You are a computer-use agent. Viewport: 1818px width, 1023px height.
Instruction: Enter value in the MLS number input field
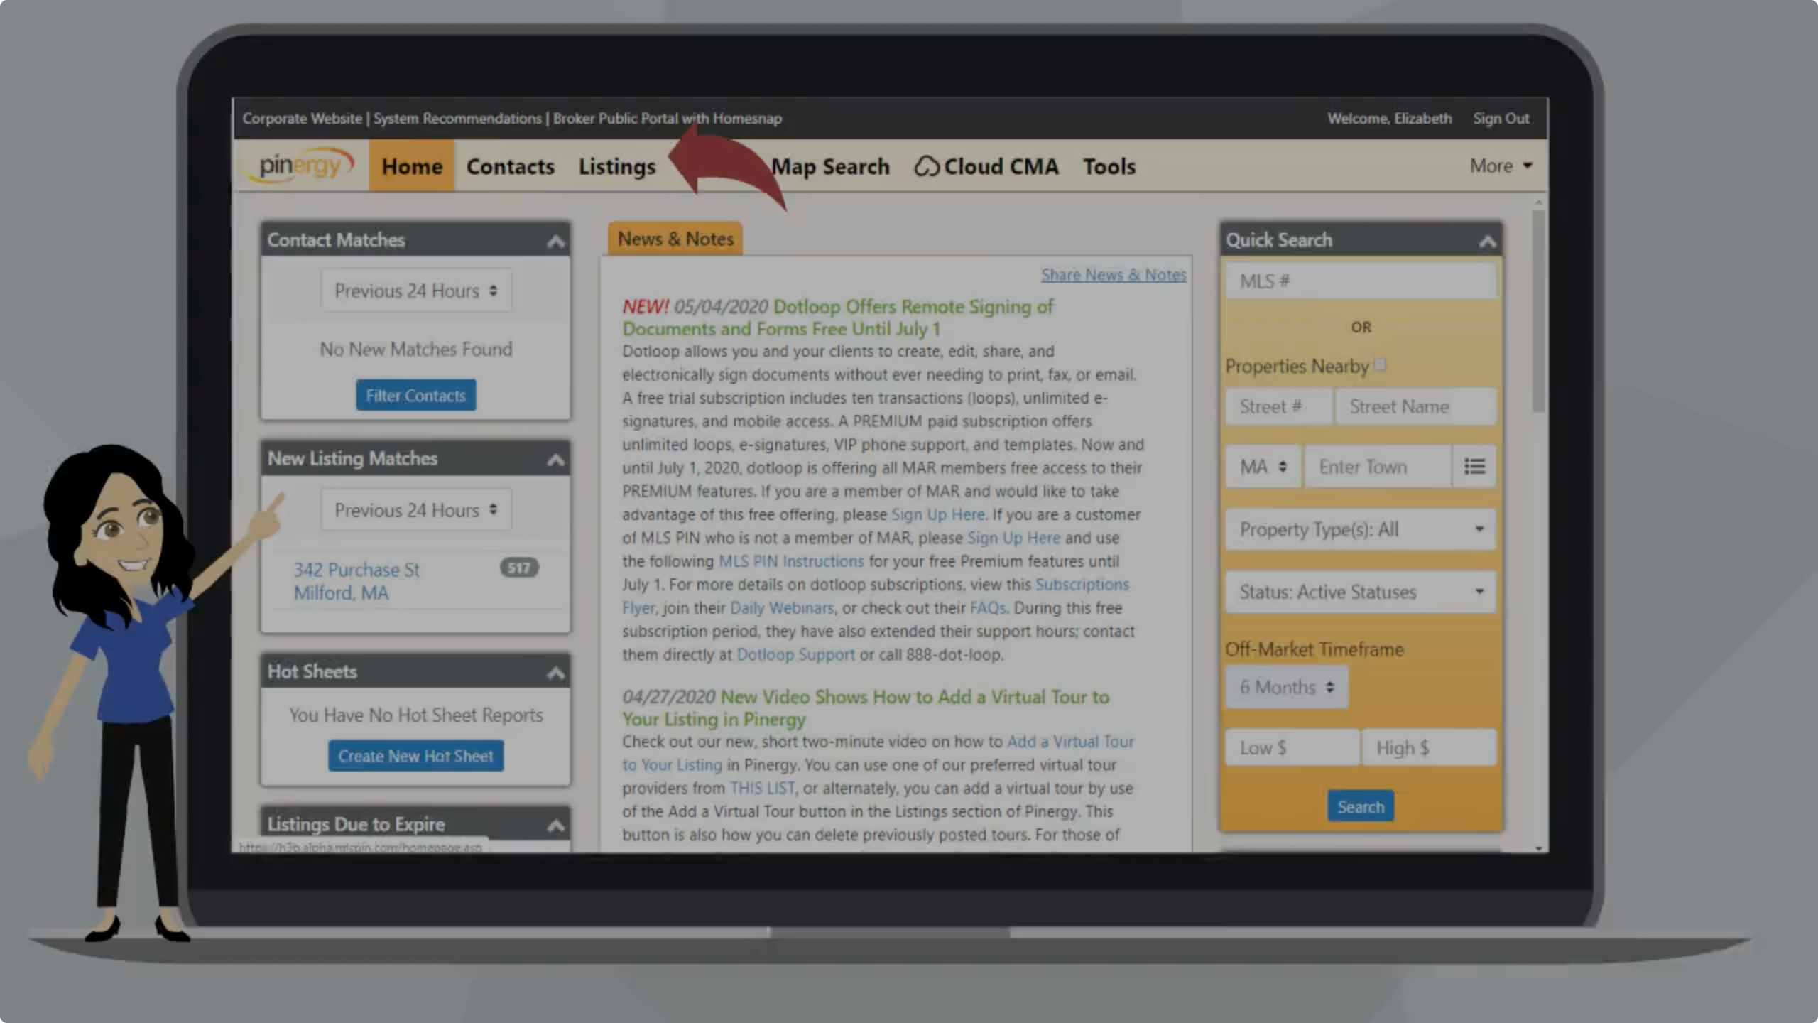pos(1359,280)
